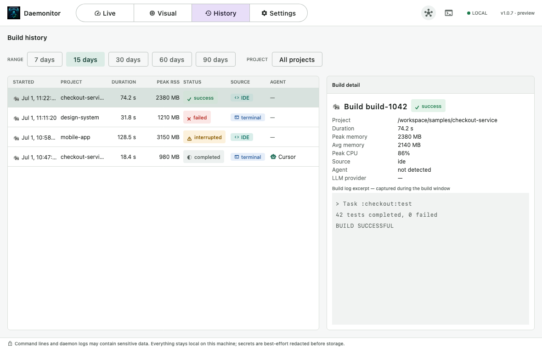Screen dimensions: 542x349
Task: Click the Jul 1, 11:11:20 timestamp
Action: click(39, 118)
